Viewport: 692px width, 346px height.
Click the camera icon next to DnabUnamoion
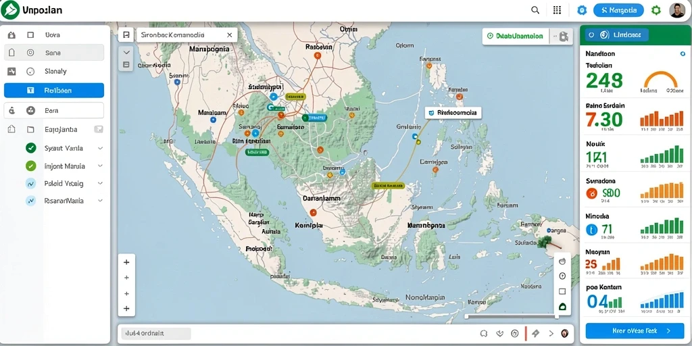pos(563,36)
